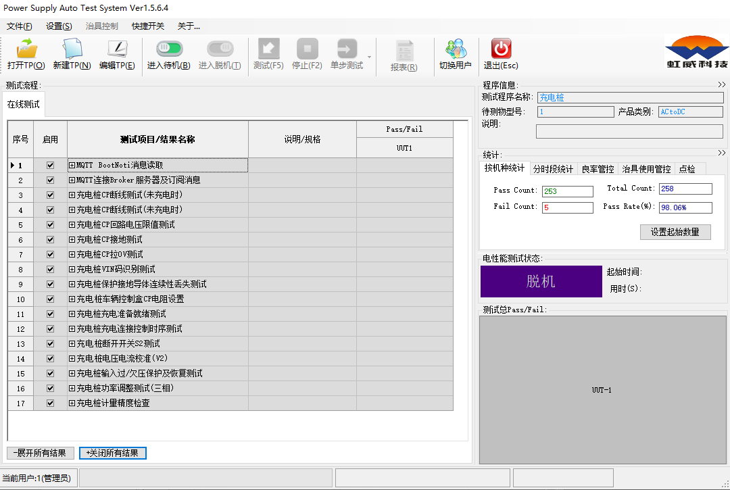Click the 产品类别 ACtoDC field

pyautogui.click(x=690, y=112)
